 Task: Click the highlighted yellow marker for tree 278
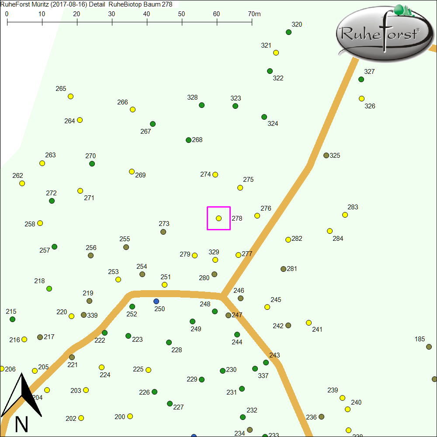[219, 218]
